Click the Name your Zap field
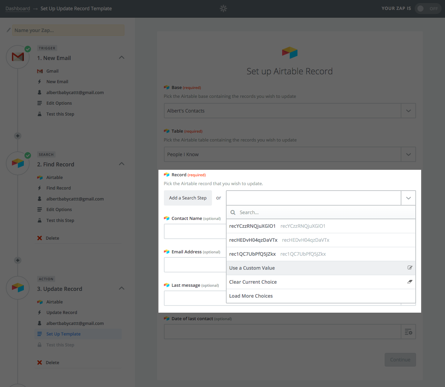 click(x=68, y=30)
